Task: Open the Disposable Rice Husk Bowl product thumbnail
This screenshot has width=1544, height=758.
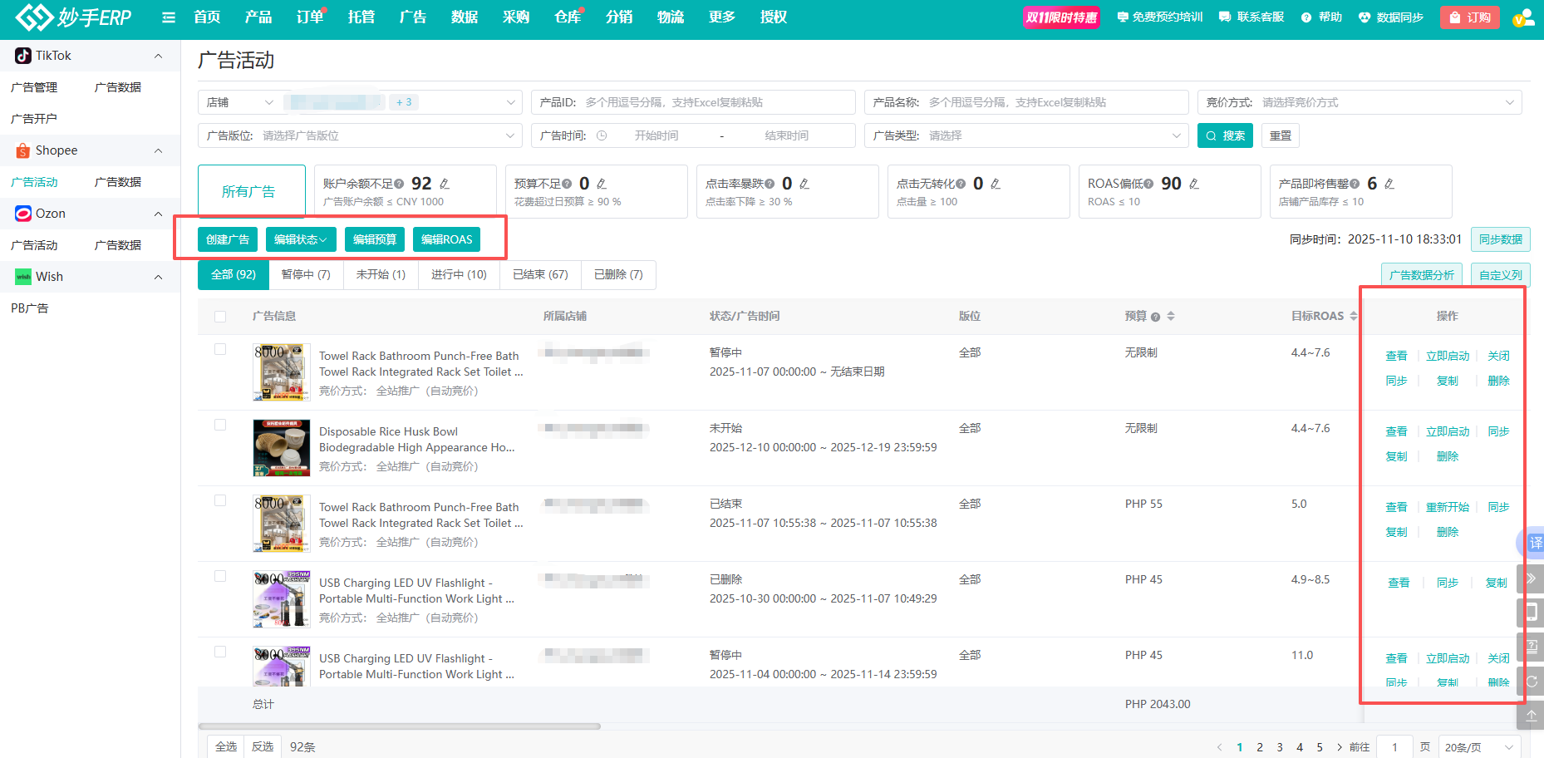Action: [282, 448]
